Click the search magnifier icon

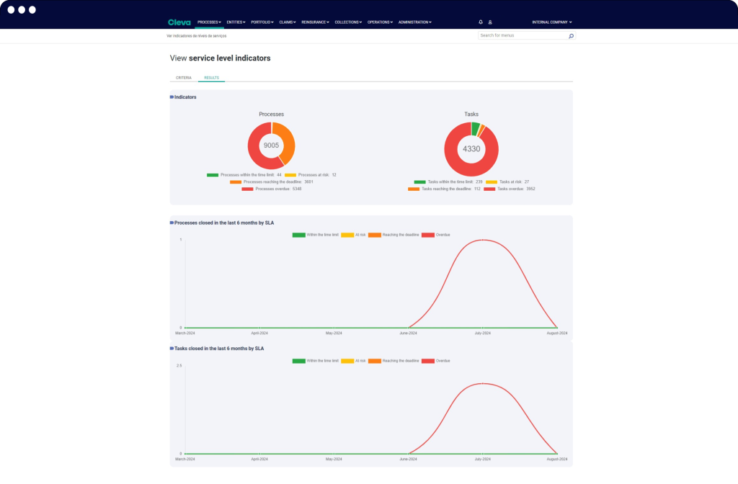tap(571, 36)
